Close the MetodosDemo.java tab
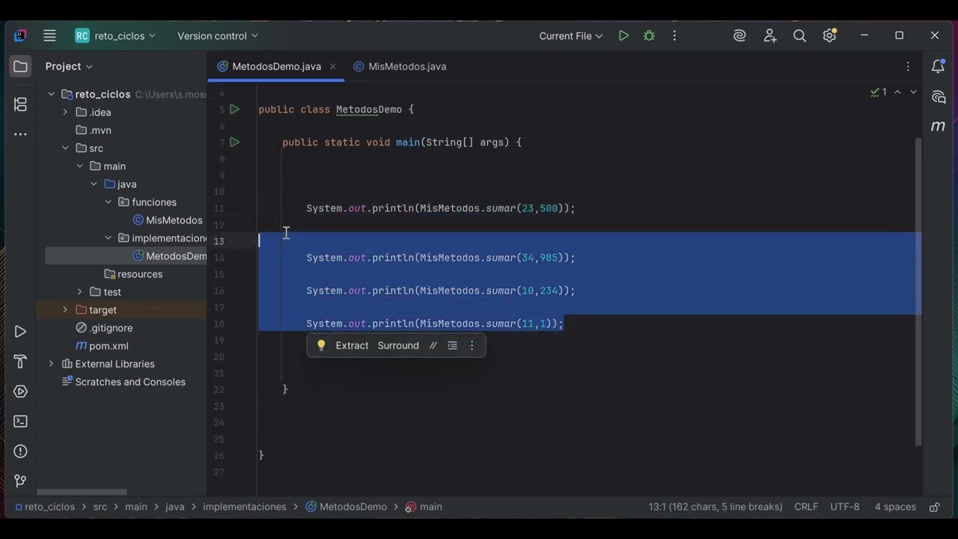 pos(332,67)
